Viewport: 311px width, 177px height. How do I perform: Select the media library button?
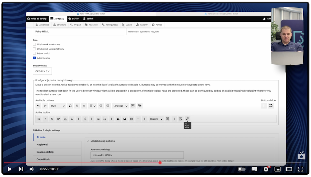140,106
